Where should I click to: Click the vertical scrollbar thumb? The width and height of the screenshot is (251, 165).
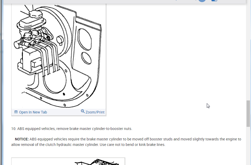pos(248,113)
